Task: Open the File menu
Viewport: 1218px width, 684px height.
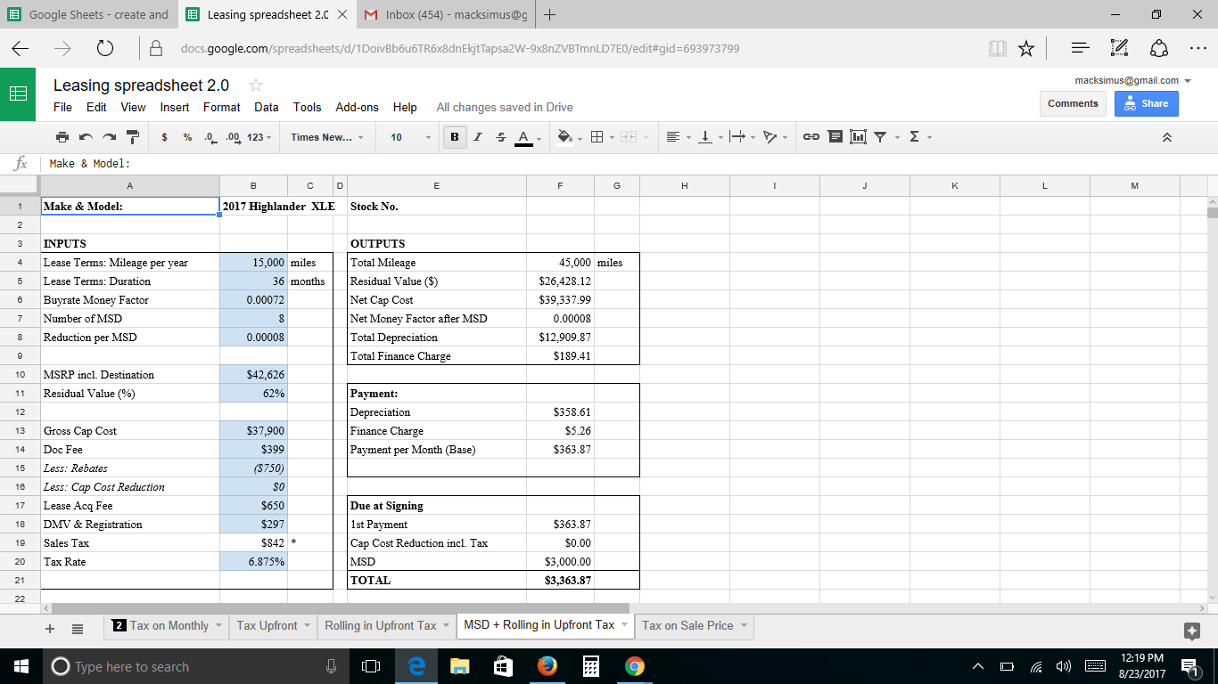Action: (62, 107)
